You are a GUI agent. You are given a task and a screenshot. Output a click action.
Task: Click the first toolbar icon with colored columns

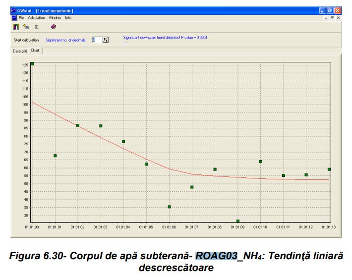pyautogui.click(x=16, y=27)
